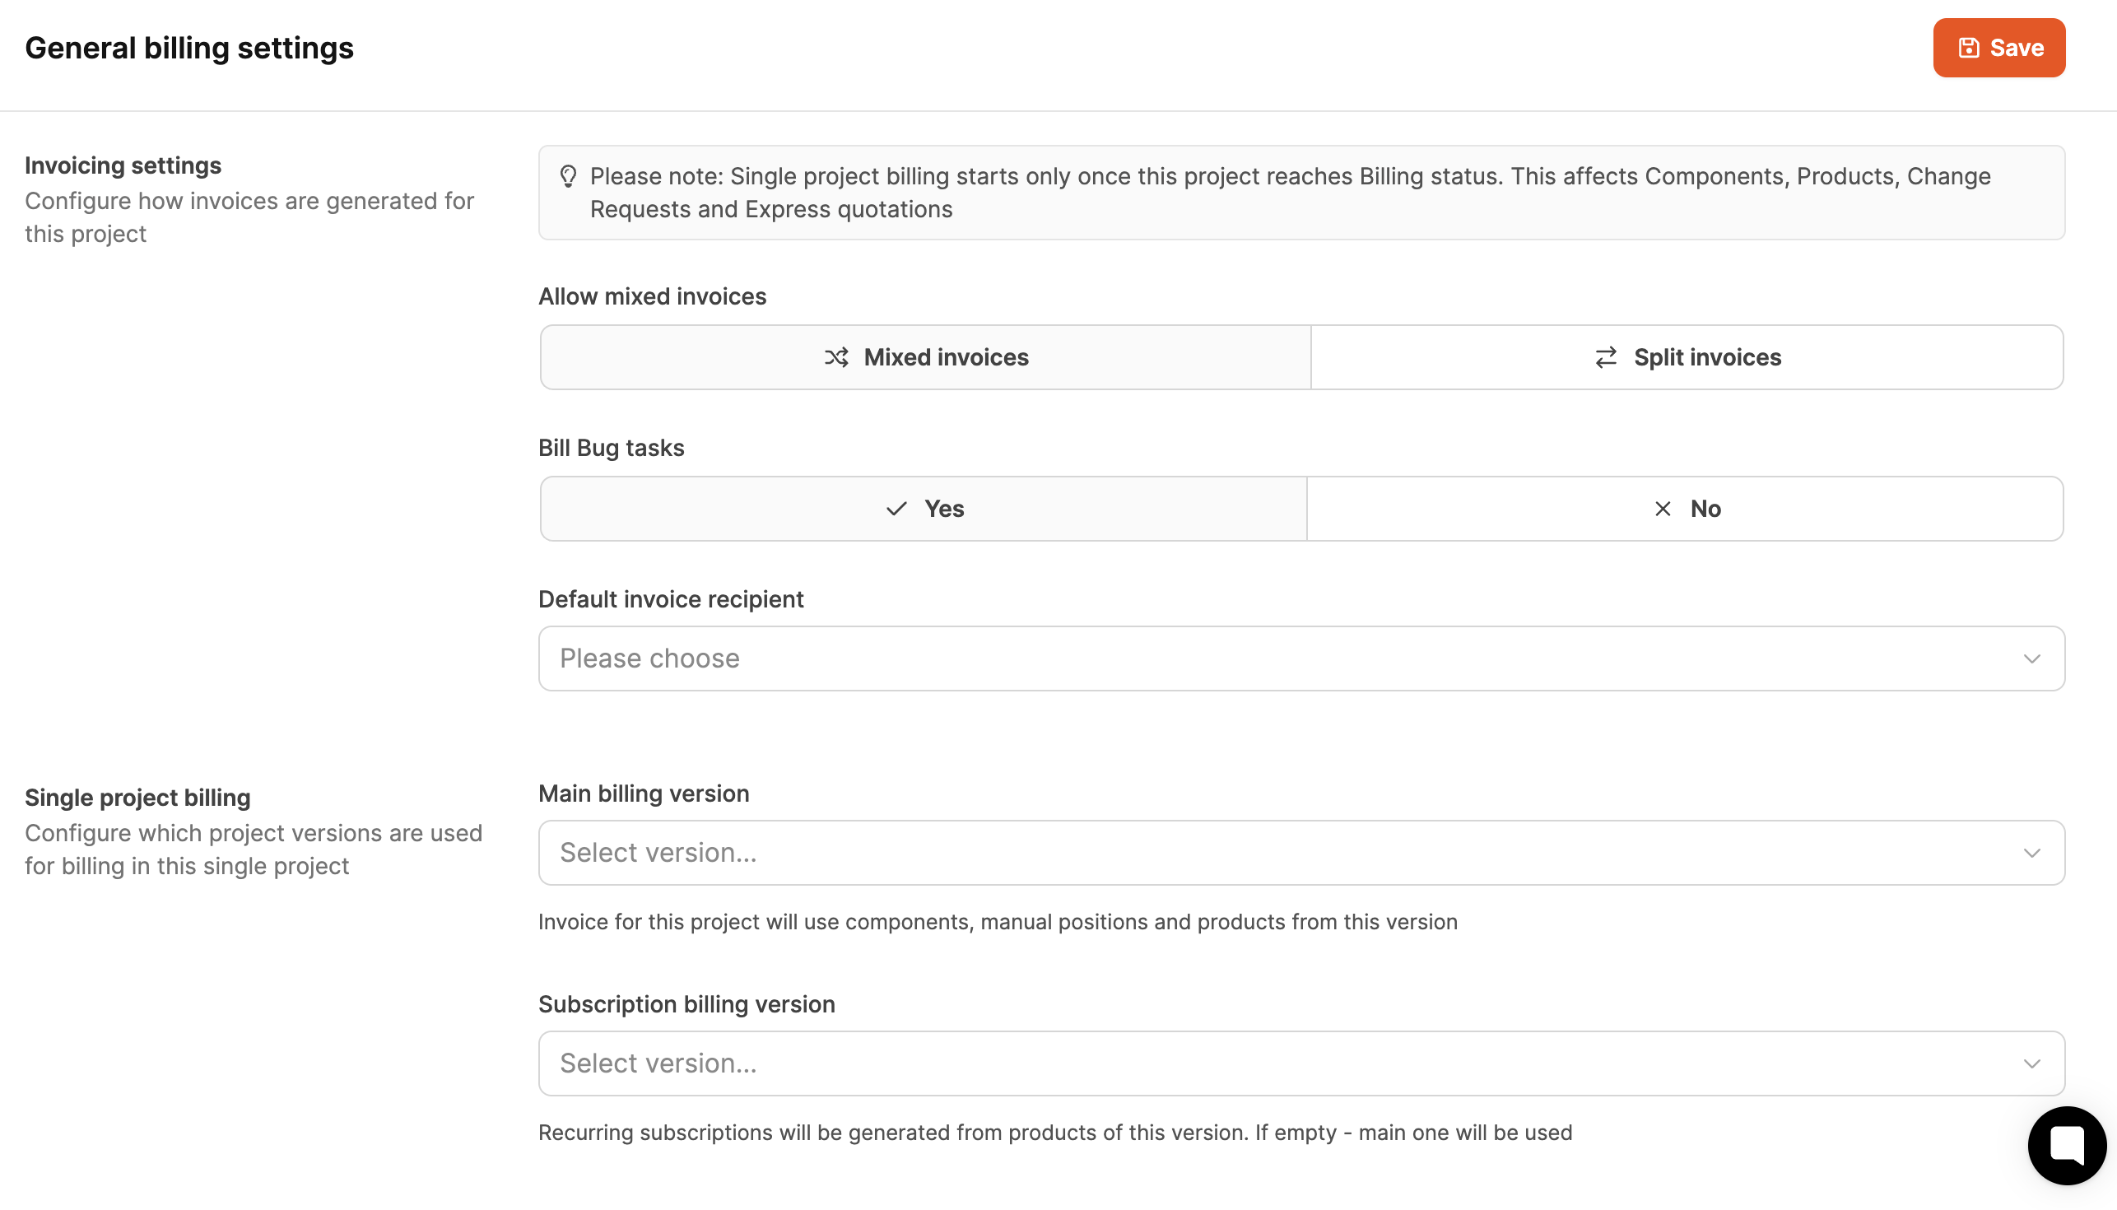
Task: Click the chevron on the Default invoice recipient field
Action: 2032,659
